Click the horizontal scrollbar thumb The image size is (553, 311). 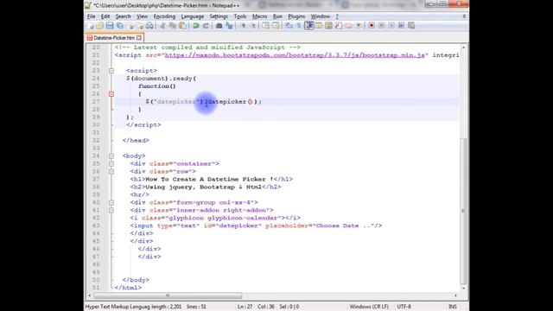[x=168, y=295]
